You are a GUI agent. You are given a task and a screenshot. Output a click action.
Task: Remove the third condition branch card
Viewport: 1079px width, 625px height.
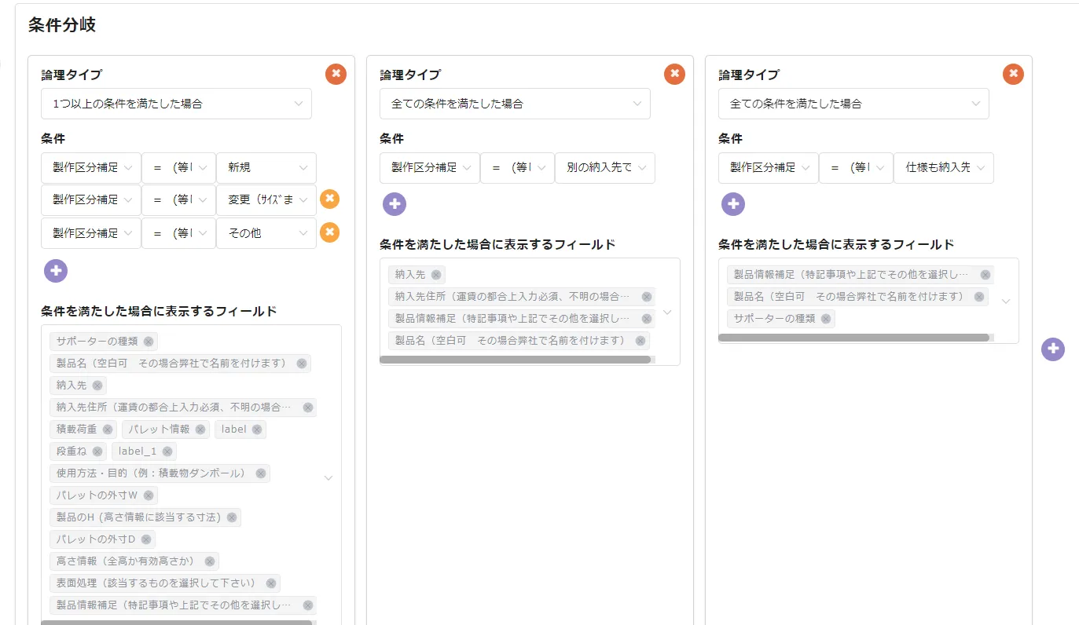[x=1013, y=74]
